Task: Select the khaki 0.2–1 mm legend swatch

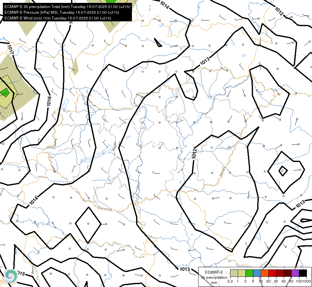Action: (x=234, y=273)
